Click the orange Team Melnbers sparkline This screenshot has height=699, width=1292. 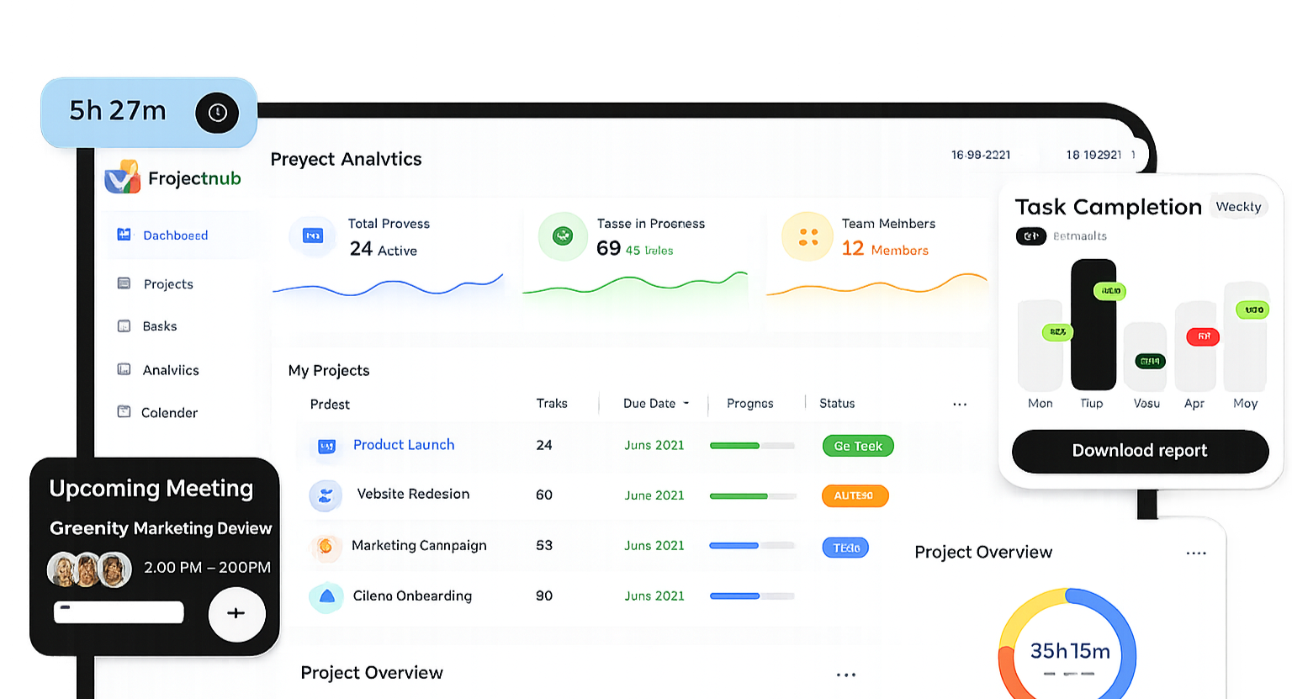(x=876, y=286)
